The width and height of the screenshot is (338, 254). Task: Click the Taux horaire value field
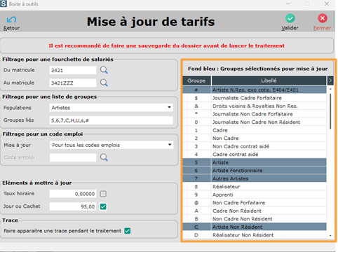(x=73, y=194)
